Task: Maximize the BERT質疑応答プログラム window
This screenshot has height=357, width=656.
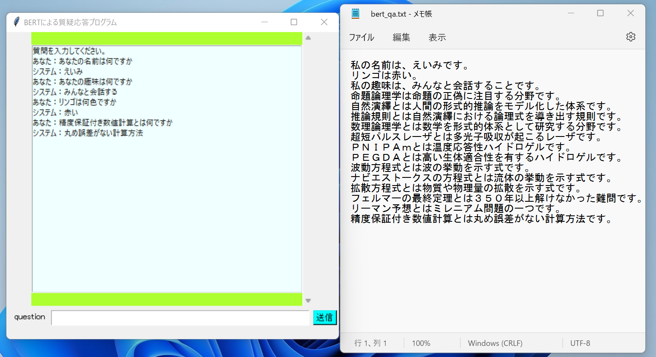Action: click(294, 22)
